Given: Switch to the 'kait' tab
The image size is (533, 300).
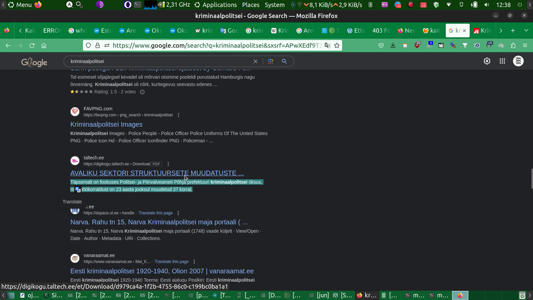Looking at the screenshot, I should coord(432,31).
